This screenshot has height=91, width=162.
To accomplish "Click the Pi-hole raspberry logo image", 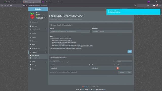I will (32, 16).
